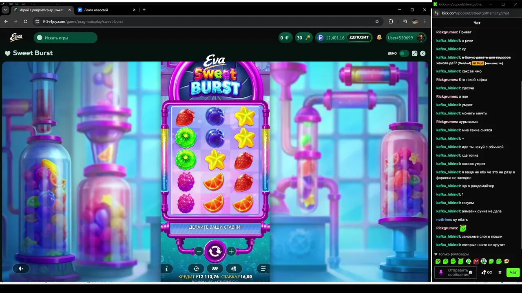
Task: Open the autoplay settings button
Action: click(x=196, y=269)
